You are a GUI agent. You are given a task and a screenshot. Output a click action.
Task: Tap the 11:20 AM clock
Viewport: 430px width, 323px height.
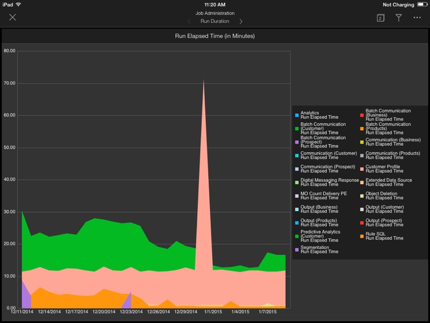[215, 5]
